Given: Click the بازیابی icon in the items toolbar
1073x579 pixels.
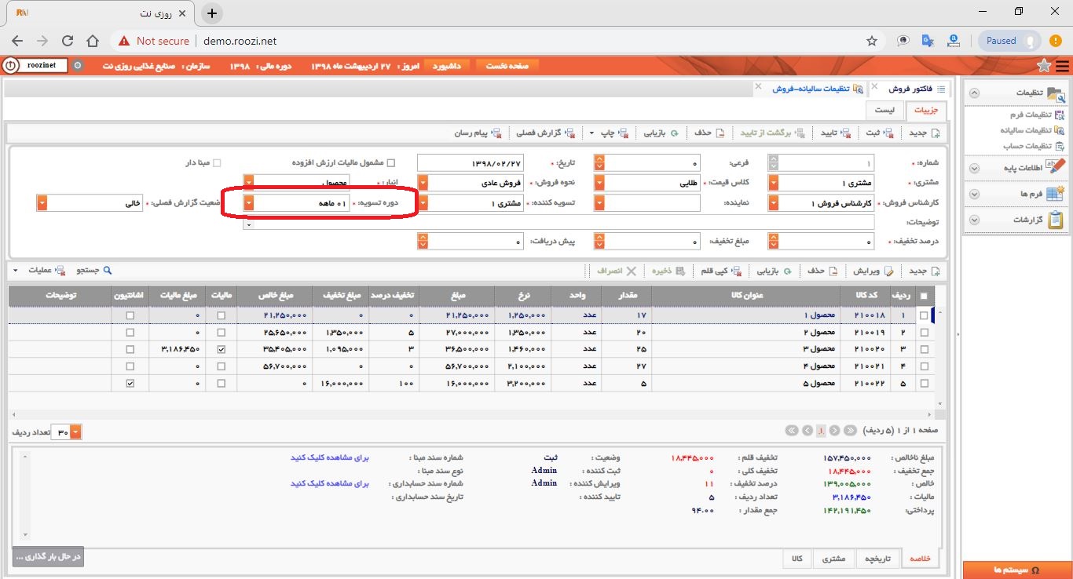Looking at the screenshot, I should coord(788,271).
